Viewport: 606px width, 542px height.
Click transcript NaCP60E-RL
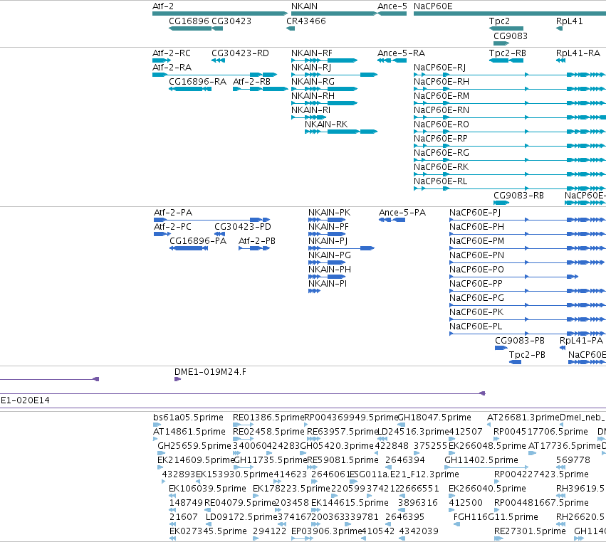click(x=510, y=188)
